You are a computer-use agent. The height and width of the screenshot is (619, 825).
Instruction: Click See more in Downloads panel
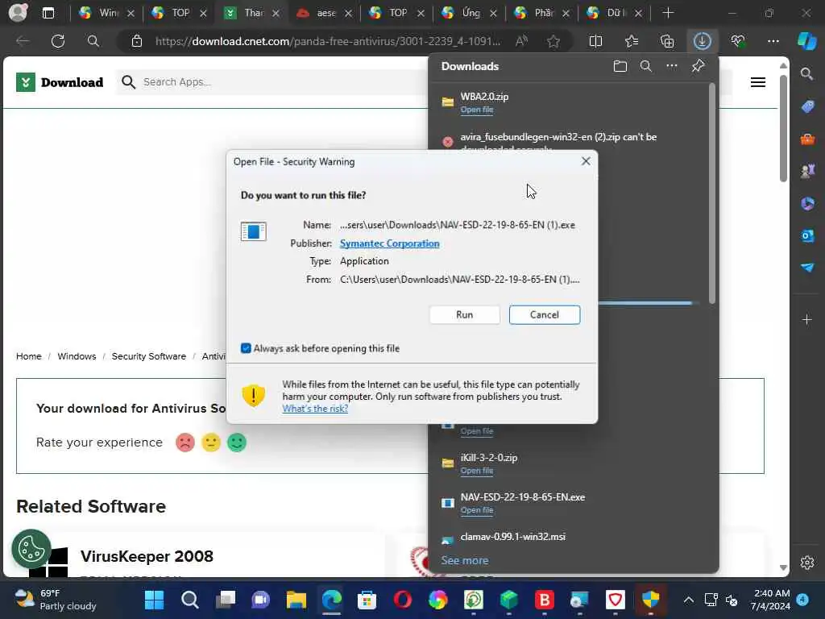[465, 561]
